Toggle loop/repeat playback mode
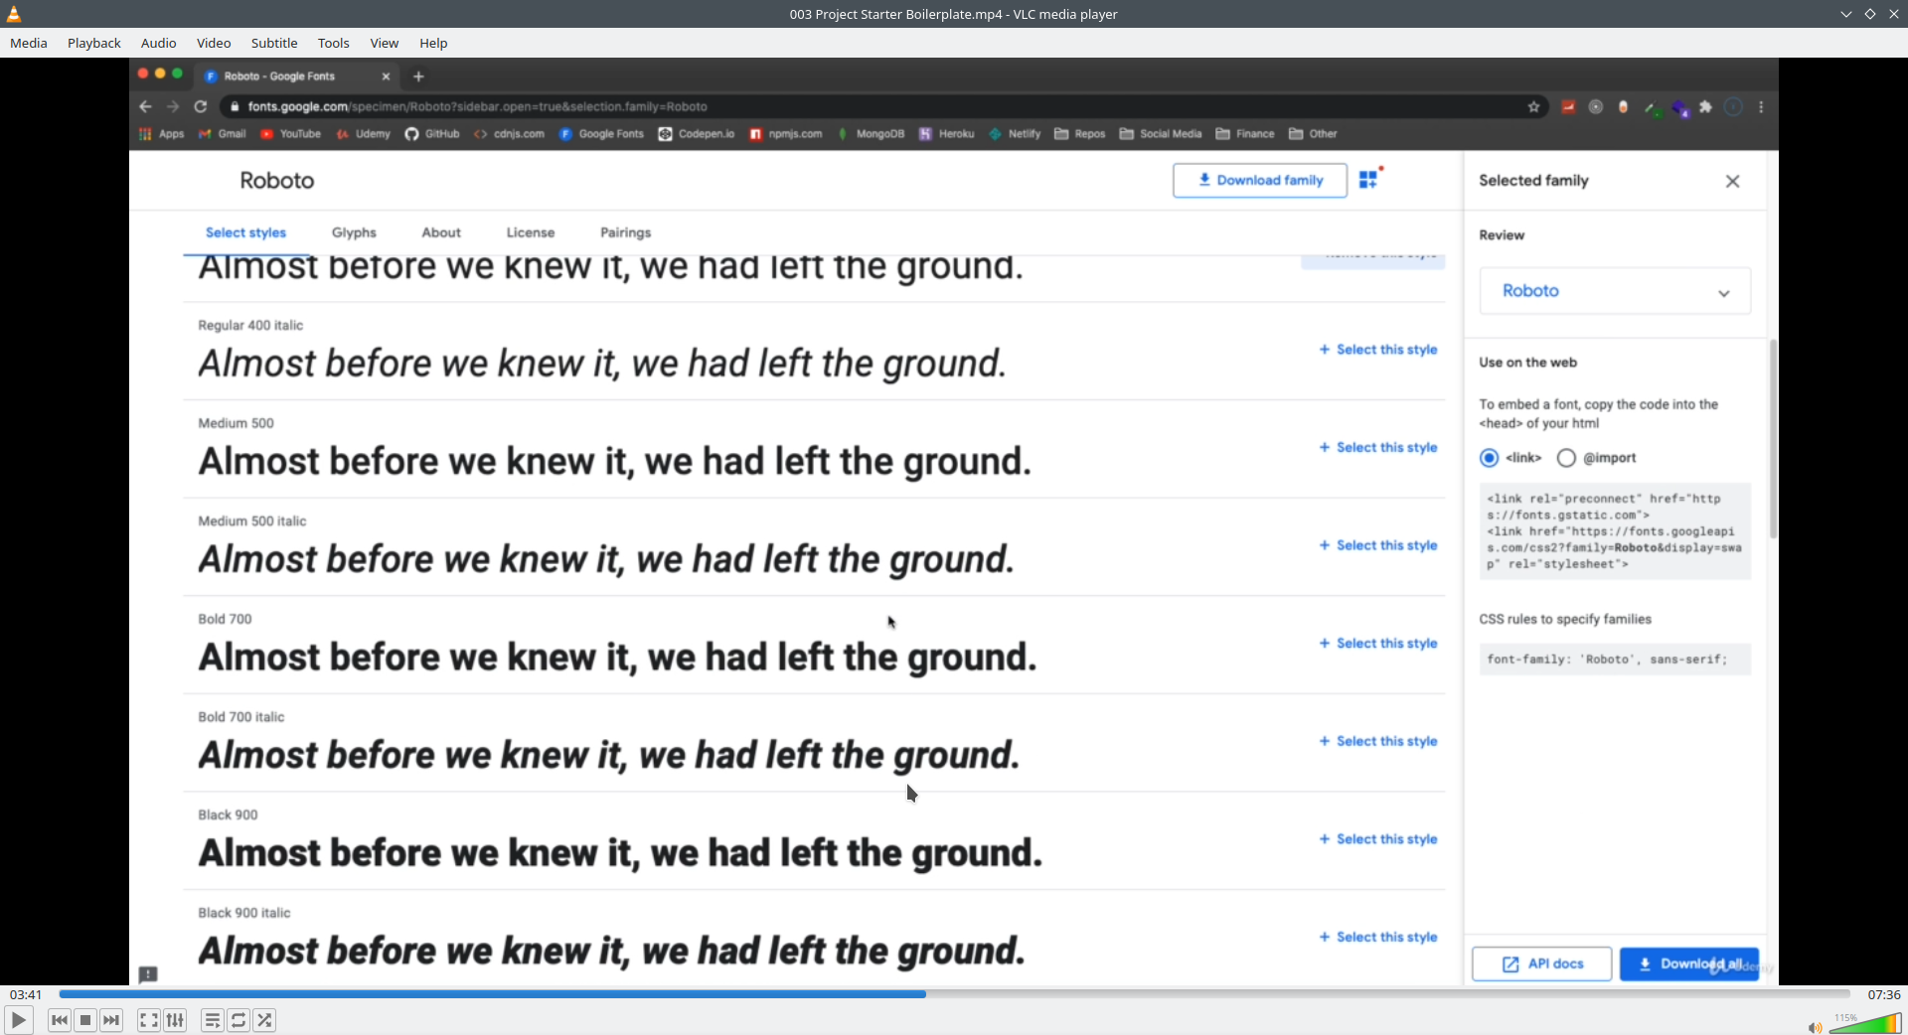Image resolution: width=1908 pixels, height=1035 pixels. (x=238, y=1020)
